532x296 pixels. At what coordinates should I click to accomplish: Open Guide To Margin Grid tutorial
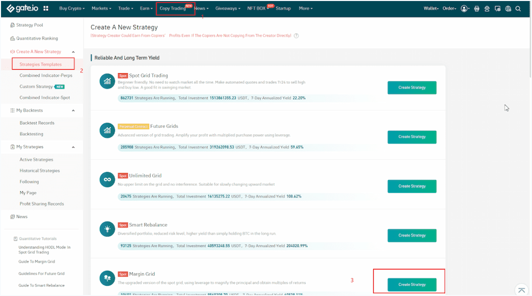click(x=37, y=262)
